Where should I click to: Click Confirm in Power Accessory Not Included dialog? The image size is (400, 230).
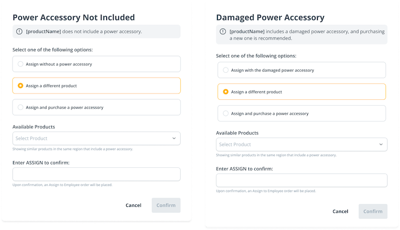166,205
